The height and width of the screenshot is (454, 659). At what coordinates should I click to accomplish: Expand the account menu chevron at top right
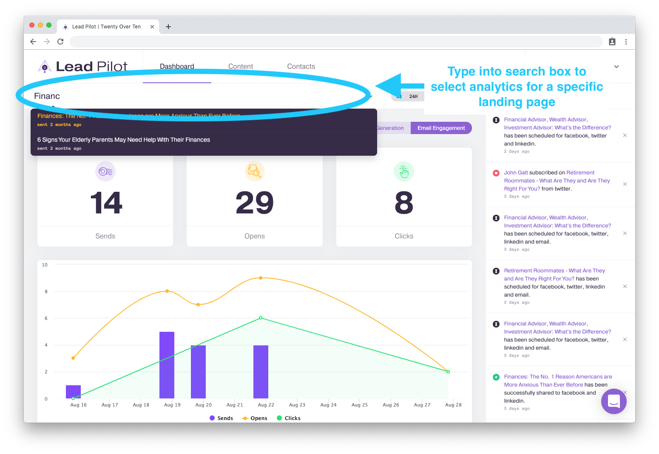pyautogui.click(x=616, y=67)
